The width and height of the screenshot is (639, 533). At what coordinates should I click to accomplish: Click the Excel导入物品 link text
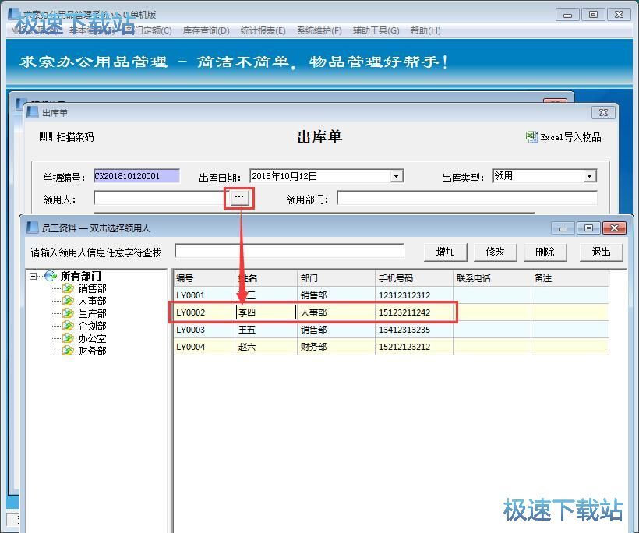(570, 137)
